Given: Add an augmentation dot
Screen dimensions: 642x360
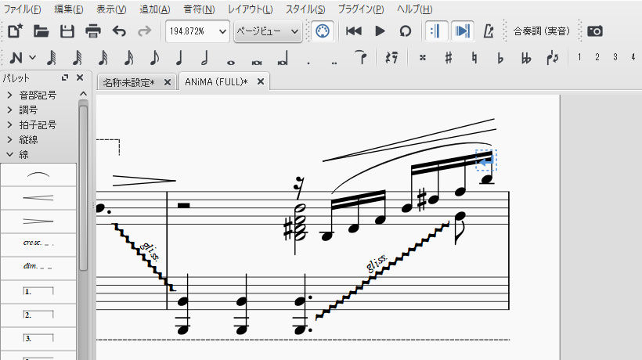Looking at the screenshot, I should [308, 63].
